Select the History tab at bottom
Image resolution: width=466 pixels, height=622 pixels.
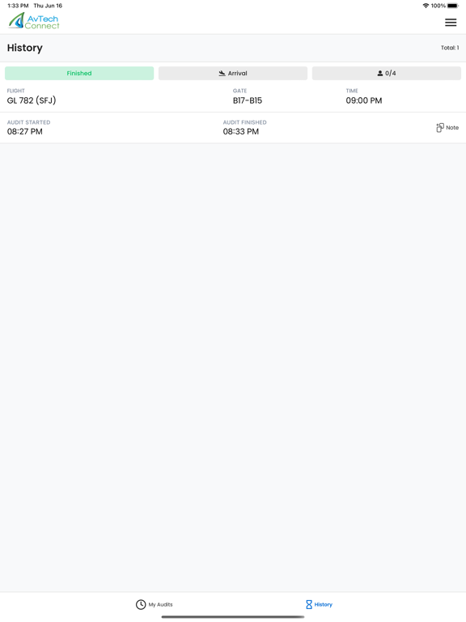click(x=319, y=604)
